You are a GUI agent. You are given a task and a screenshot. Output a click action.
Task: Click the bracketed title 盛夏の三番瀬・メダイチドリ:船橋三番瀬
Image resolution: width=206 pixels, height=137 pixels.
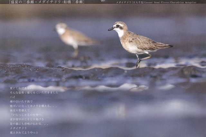(x=46, y=2)
